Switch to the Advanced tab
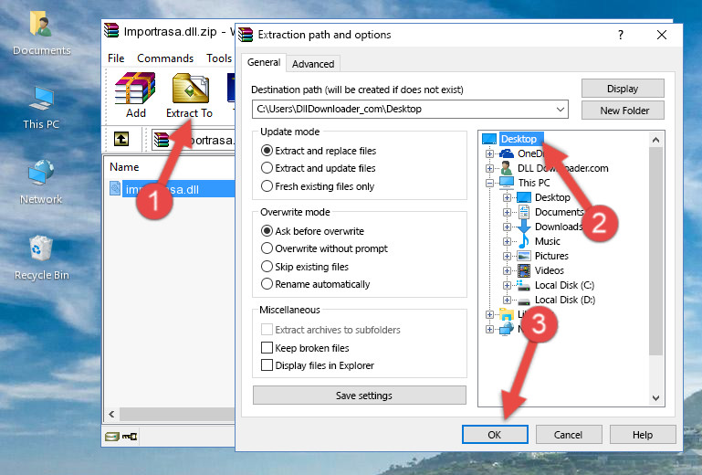 (313, 64)
